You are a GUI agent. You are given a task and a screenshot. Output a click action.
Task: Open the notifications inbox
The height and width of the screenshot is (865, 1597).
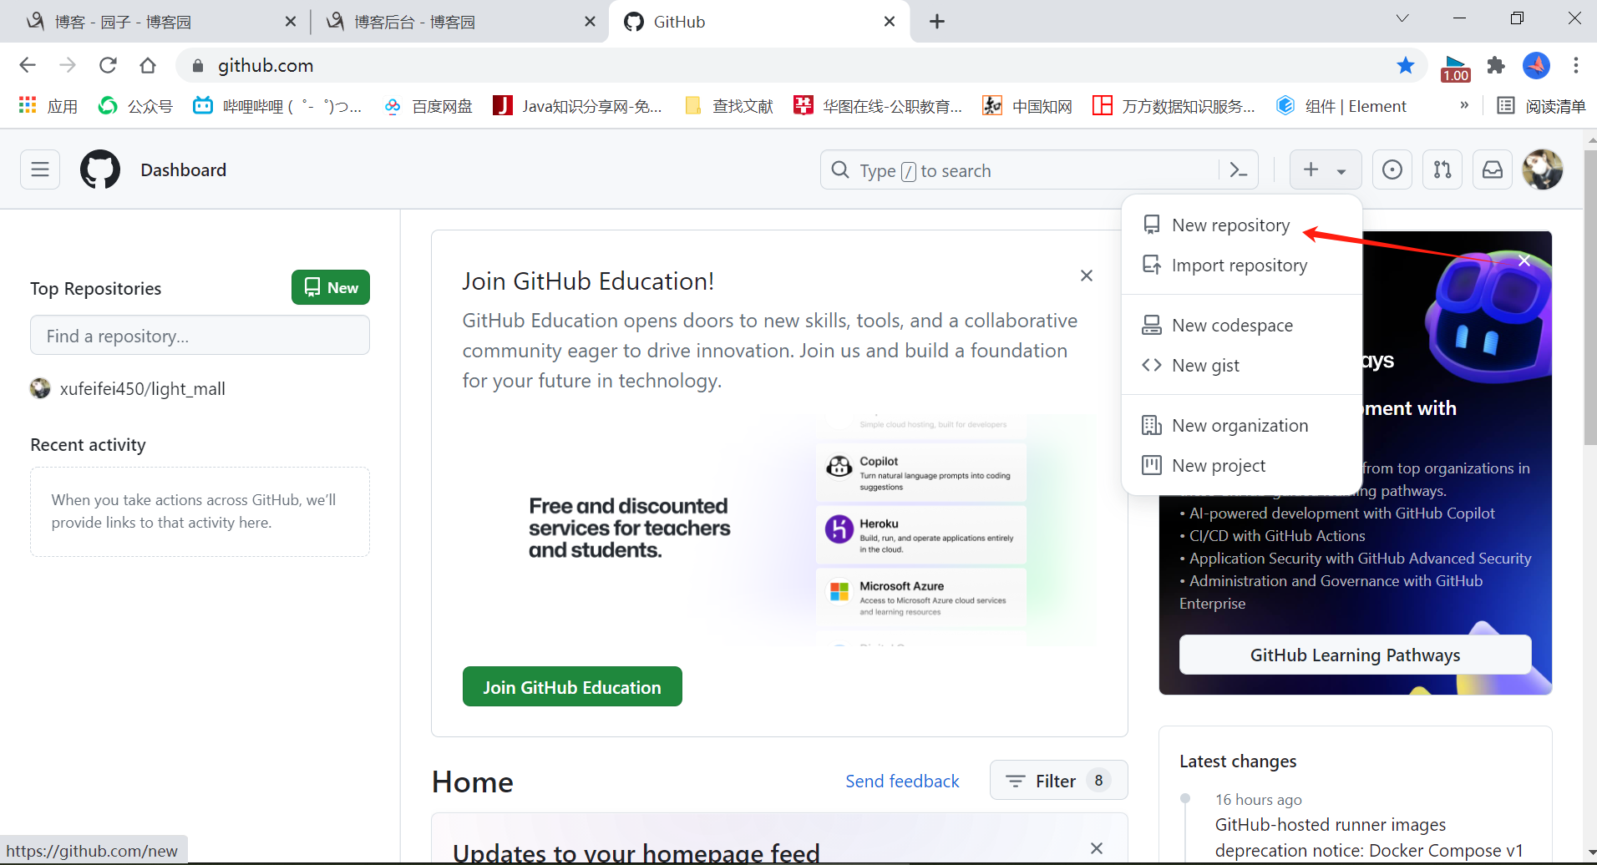[x=1493, y=169]
